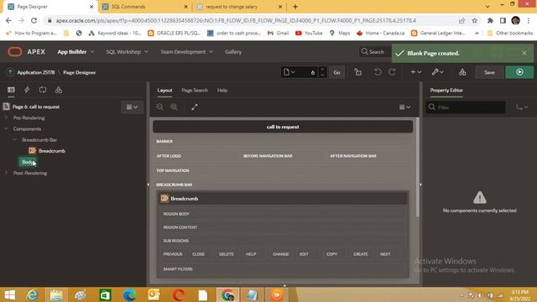Increment the page number stepper
The width and height of the screenshot is (537, 302).
pyautogui.click(x=322, y=70)
